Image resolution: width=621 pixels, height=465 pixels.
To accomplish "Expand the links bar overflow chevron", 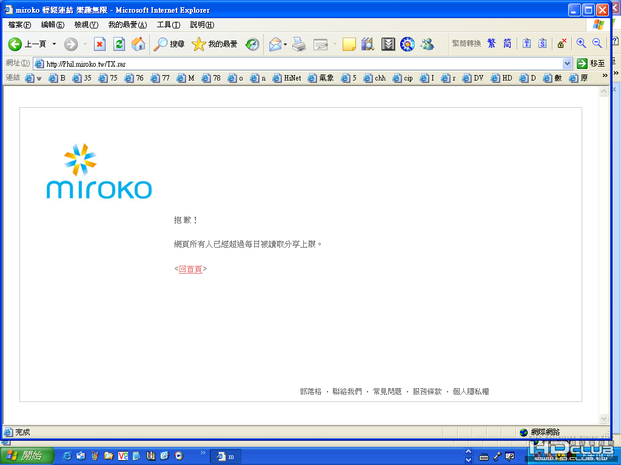I will tap(605, 75).
